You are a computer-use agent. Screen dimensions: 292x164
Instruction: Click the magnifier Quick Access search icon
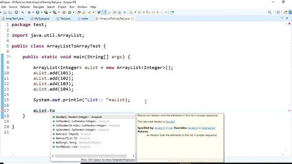click(270, 12)
